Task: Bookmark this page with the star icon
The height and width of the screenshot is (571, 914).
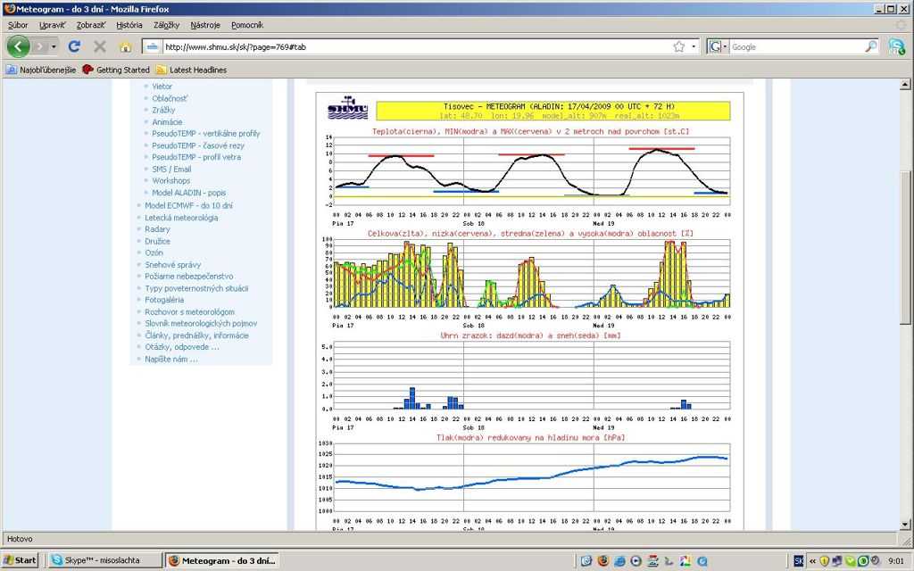Action: pyautogui.click(x=678, y=46)
